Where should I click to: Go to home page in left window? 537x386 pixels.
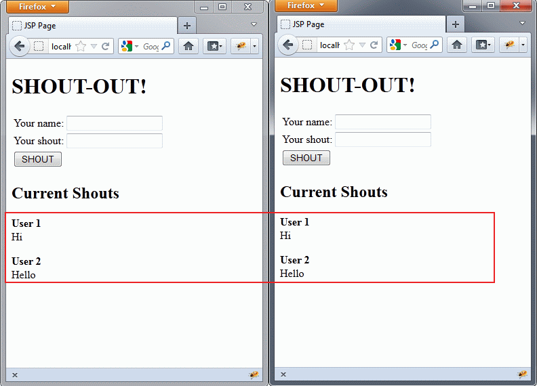[x=188, y=46]
